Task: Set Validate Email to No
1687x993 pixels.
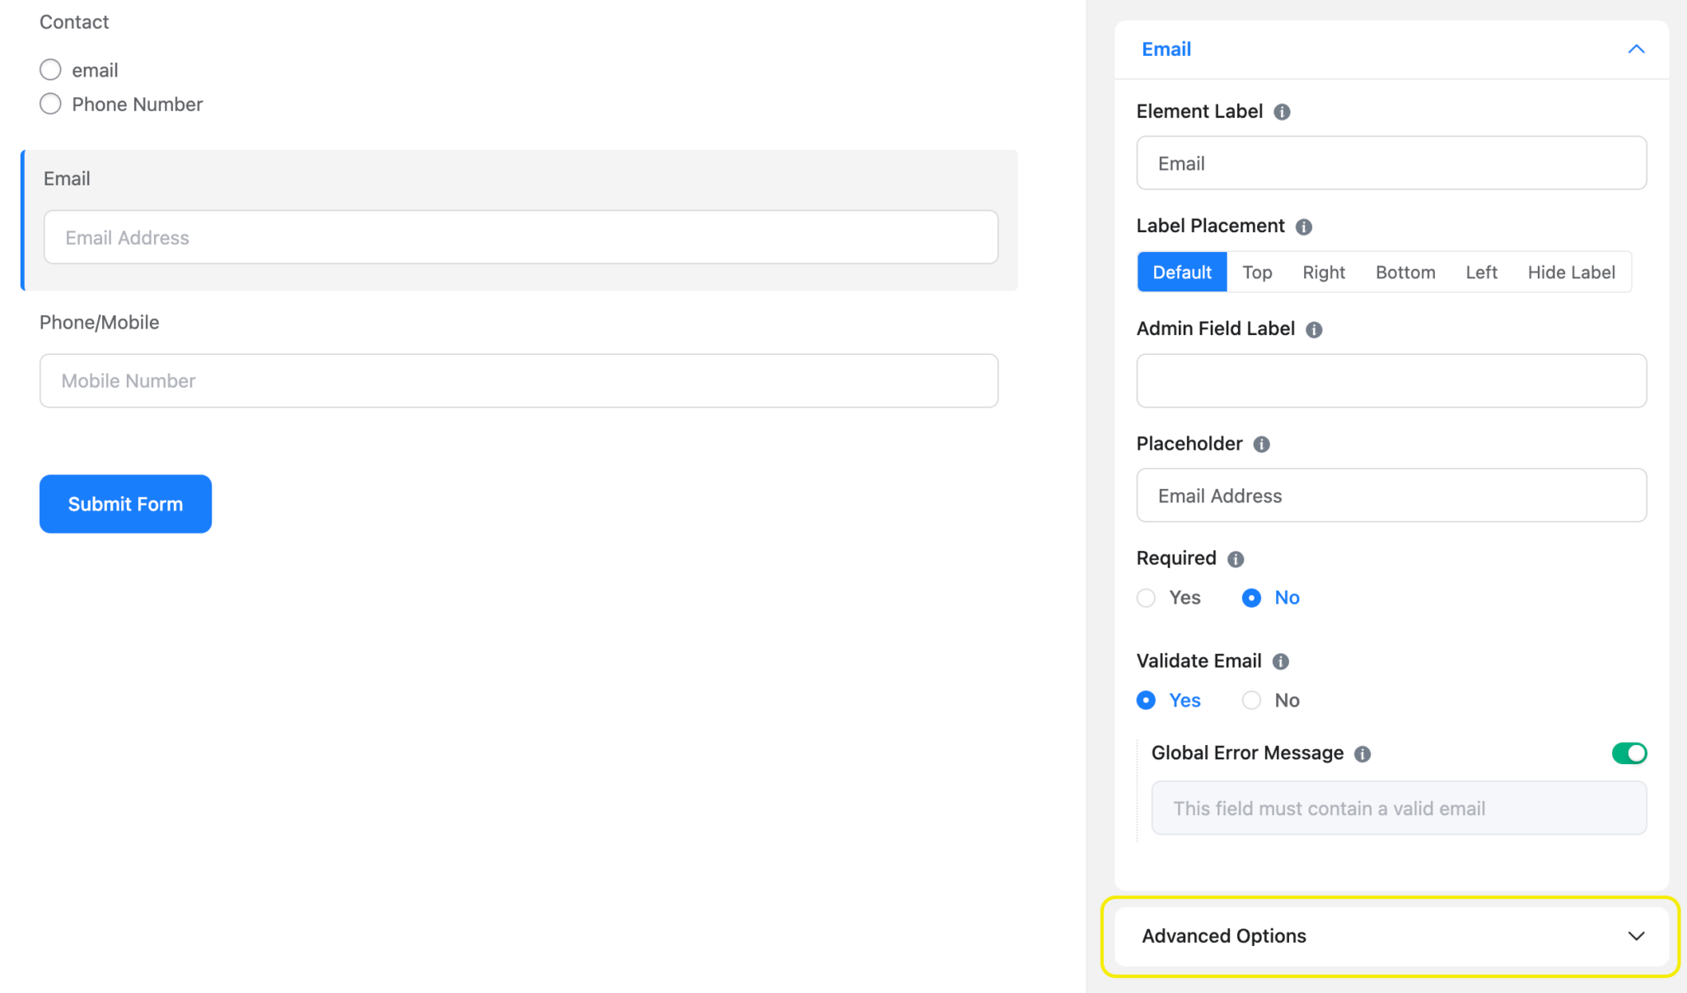Action: tap(1251, 701)
